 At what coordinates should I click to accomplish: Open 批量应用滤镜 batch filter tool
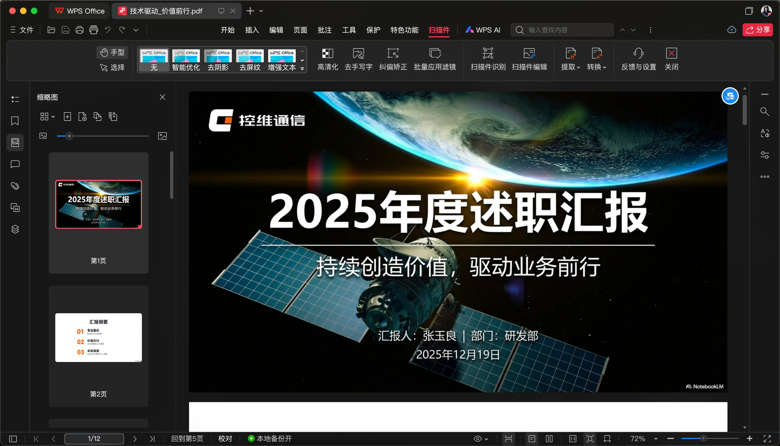pos(435,59)
